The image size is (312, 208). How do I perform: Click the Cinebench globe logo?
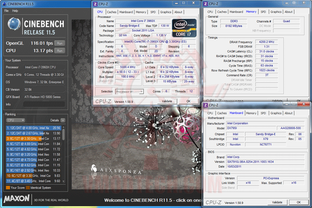click(x=14, y=24)
